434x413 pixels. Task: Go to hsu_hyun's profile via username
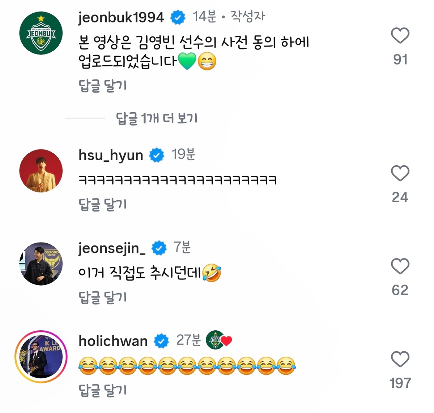pos(111,155)
